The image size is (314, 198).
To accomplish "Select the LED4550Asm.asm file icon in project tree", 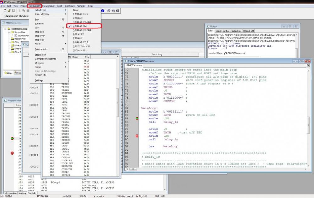I will point(16,35).
